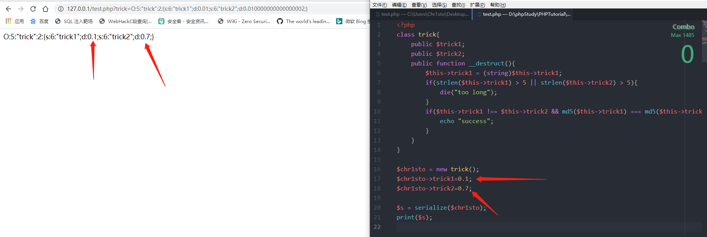Screen dimensions: 707x237
Task: View site information icon in address bar
Action: [61, 9]
